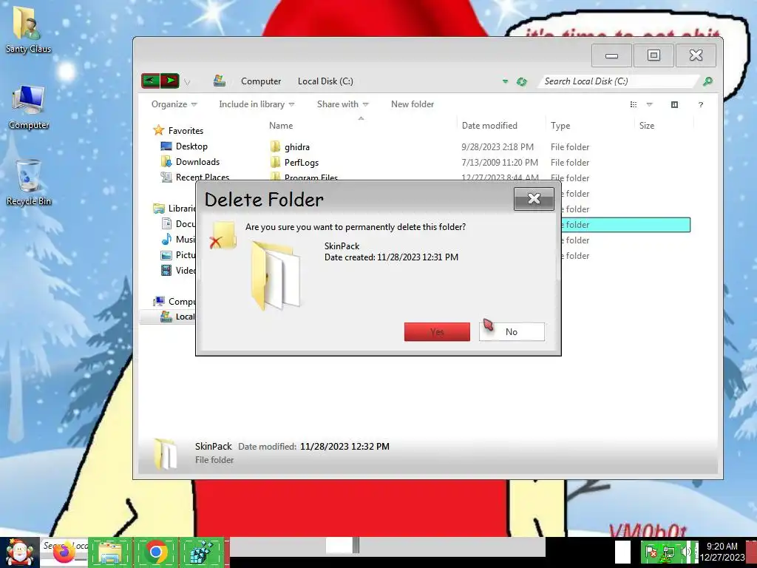Click the large folder thumbnail in dialog
This screenshot has width=757, height=568.
pos(276,276)
